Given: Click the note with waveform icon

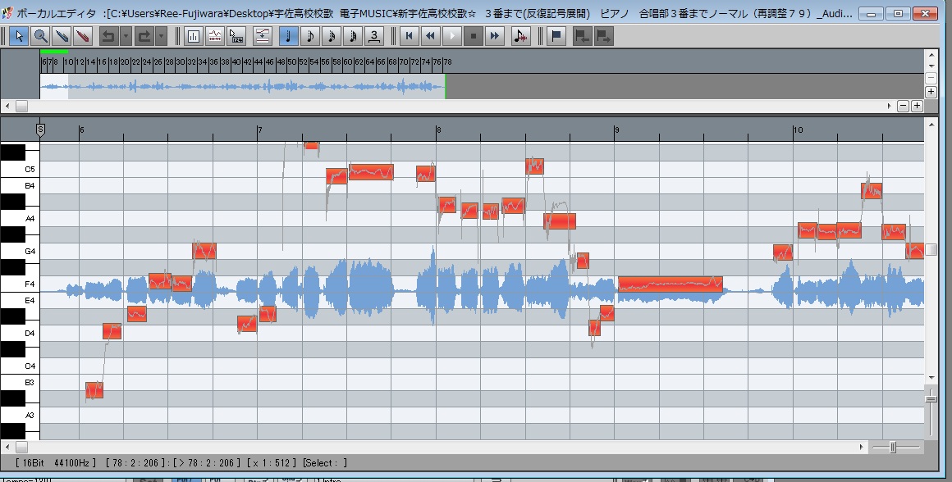Looking at the screenshot, I should point(520,36).
